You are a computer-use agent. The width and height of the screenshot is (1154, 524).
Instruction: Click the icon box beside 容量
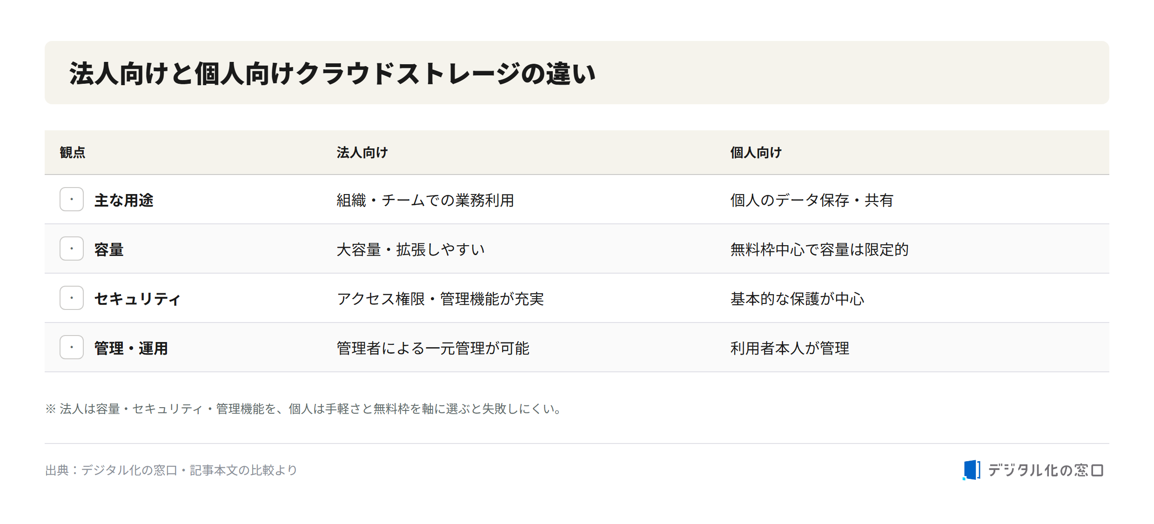click(x=72, y=249)
